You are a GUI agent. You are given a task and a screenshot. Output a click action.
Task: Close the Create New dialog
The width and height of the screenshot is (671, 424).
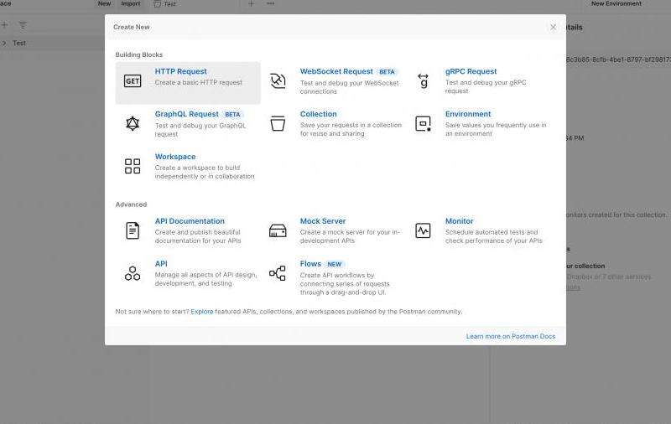(553, 27)
